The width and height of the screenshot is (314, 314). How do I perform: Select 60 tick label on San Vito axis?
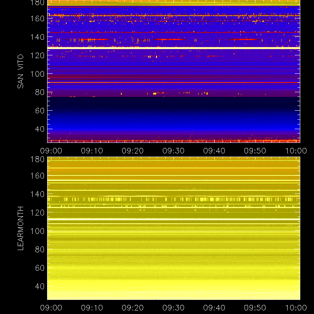(x=40, y=111)
